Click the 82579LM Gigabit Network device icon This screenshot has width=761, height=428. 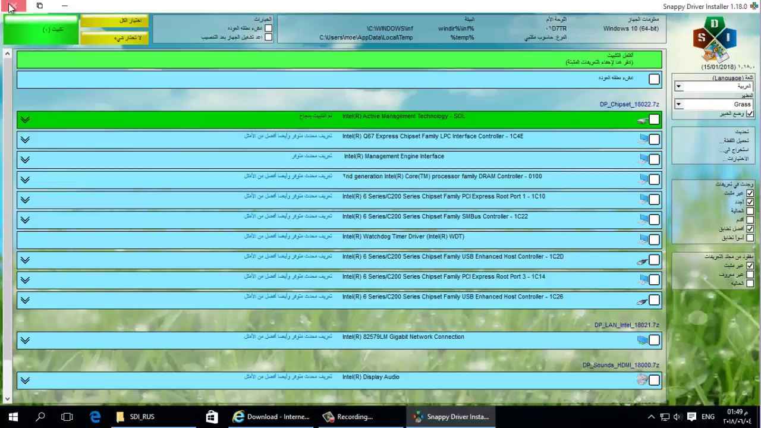[642, 340]
